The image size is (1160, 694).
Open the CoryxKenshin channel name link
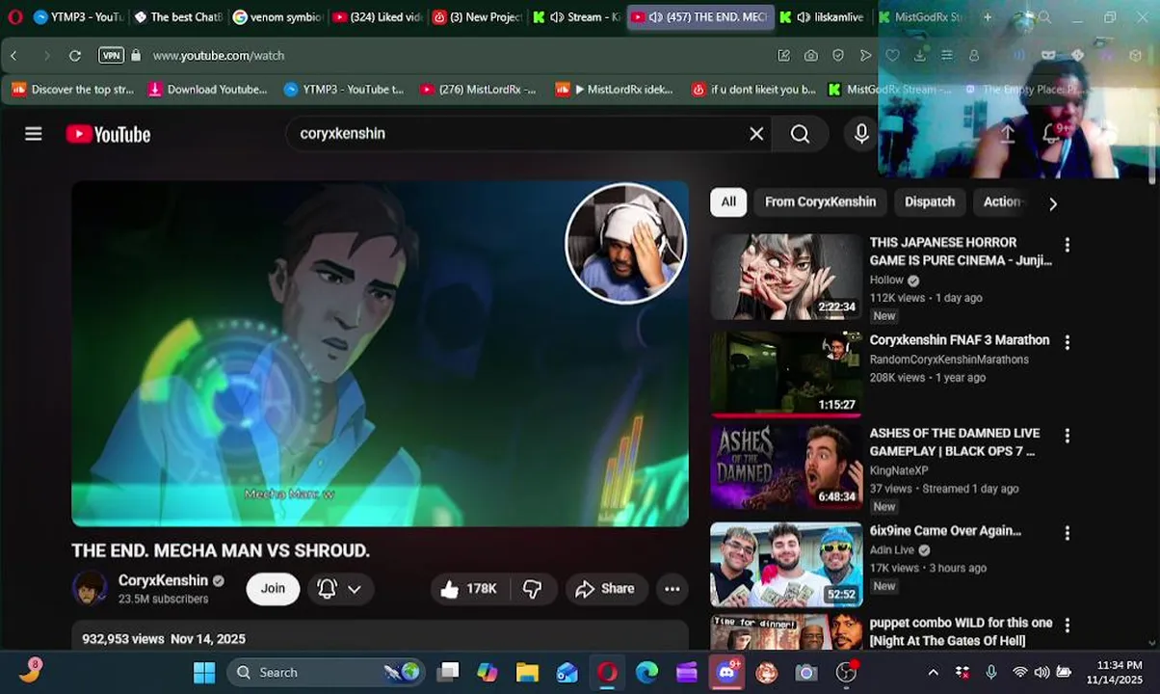coord(163,580)
